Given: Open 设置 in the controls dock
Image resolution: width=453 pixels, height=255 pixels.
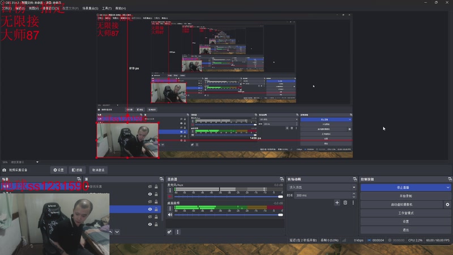Looking at the screenshot, I should [x=405, y=222].
